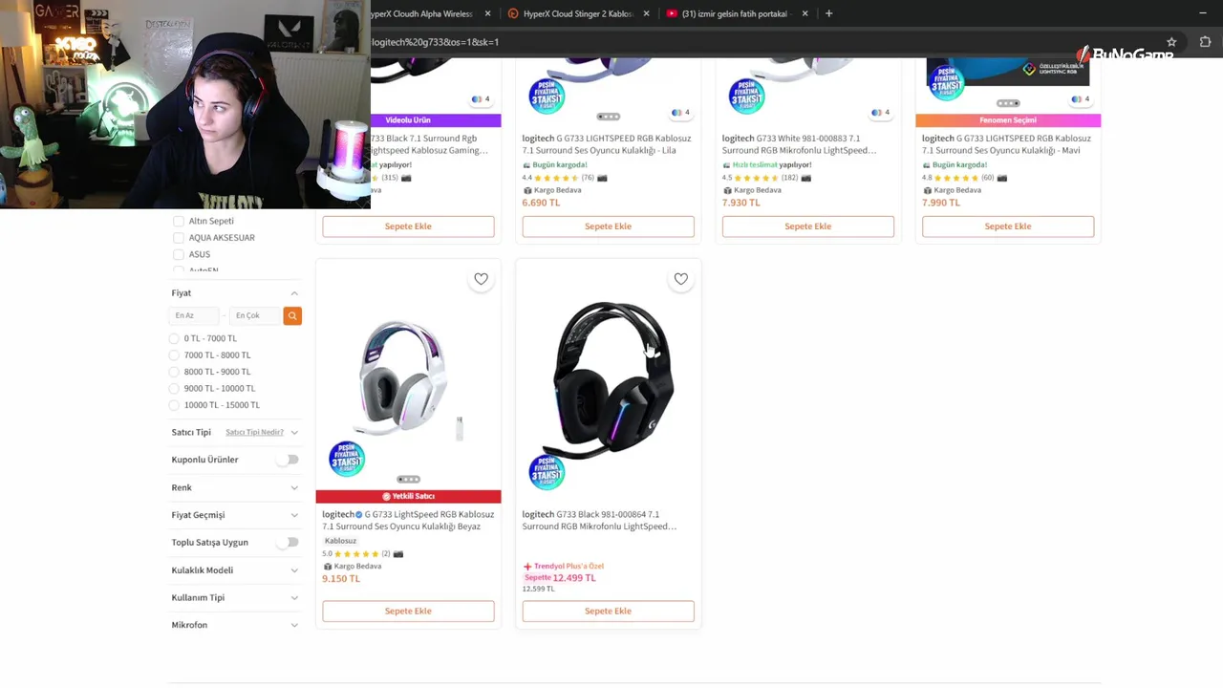
Task: Toggle the Kuponlu Ürünler switch
Action: (288, 460)
